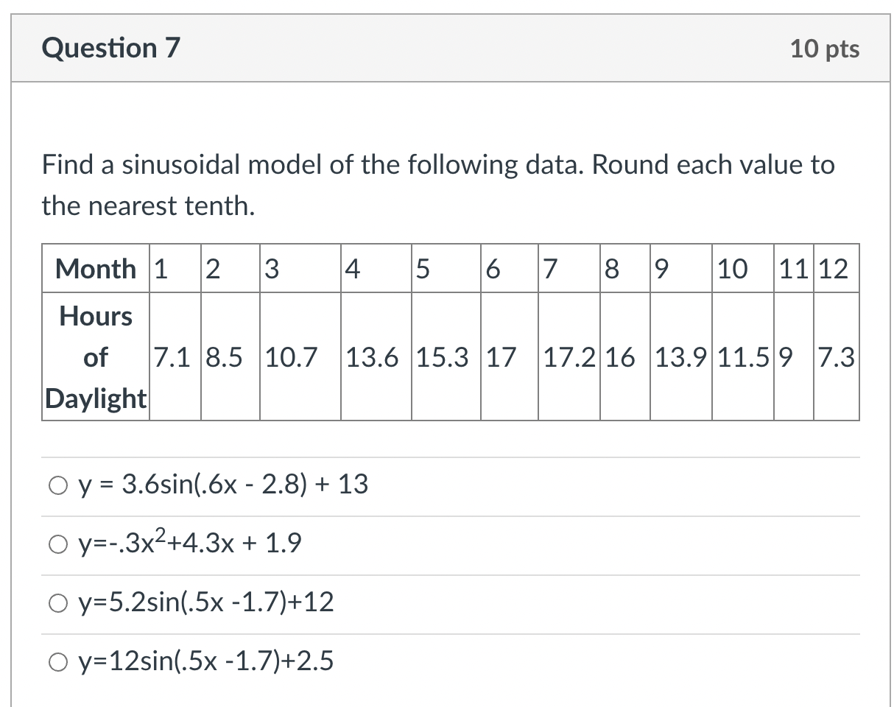Click the Month 1 header cell
This screenshot has width=894, height=707.
(163, 269)
